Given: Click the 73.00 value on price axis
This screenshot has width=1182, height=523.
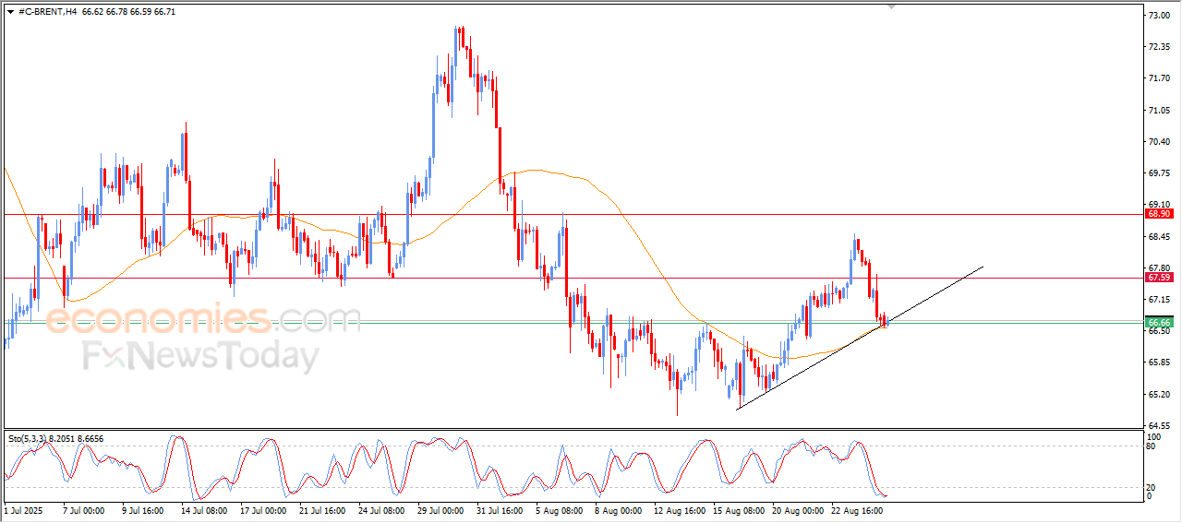Looking at the screenshot, I should (1159, 16).
